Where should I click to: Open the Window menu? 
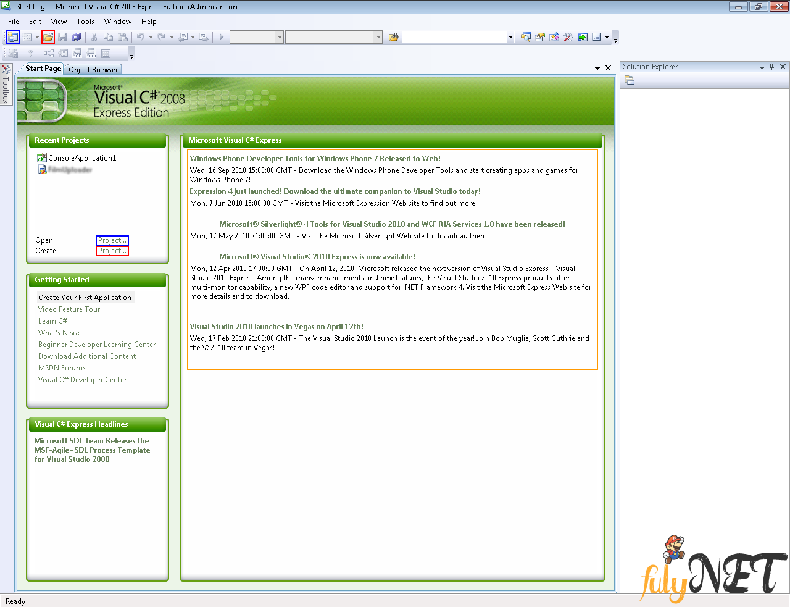pos(118,21)
